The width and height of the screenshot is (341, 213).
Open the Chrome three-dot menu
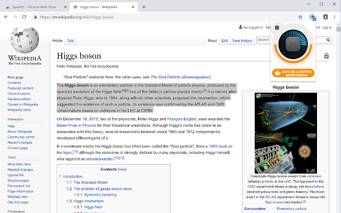pos(335,17)
